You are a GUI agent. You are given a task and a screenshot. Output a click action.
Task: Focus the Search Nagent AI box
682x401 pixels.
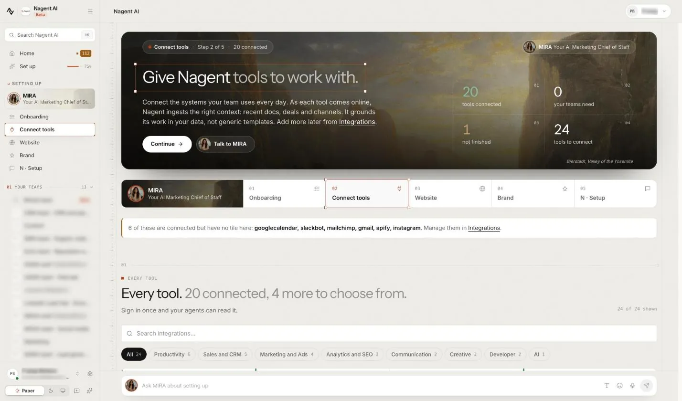click(50, 35)
